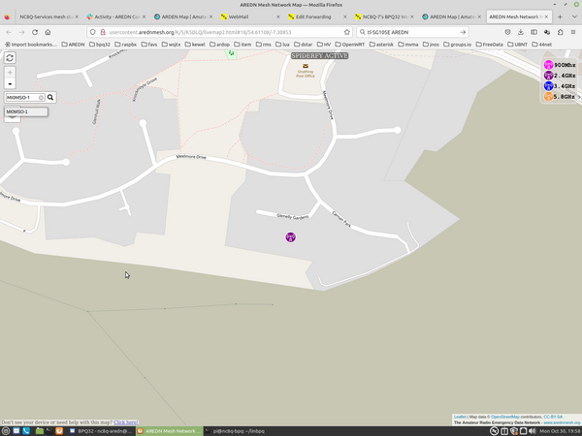Toggle the sidebar/reader view icon
Viewport: 582px width, 436px height.
(x=533, y=32)
